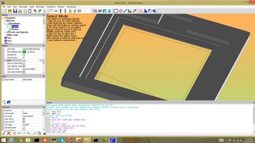Select the Pocket operation in the tree
The width and height of the screenshot is (255, 143).
15,29
